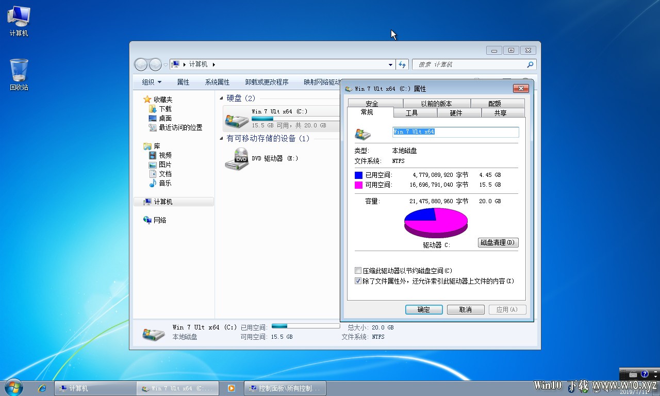
Task: Collapse the 有可移动存储的设备 (1) group
Action: 222,138
